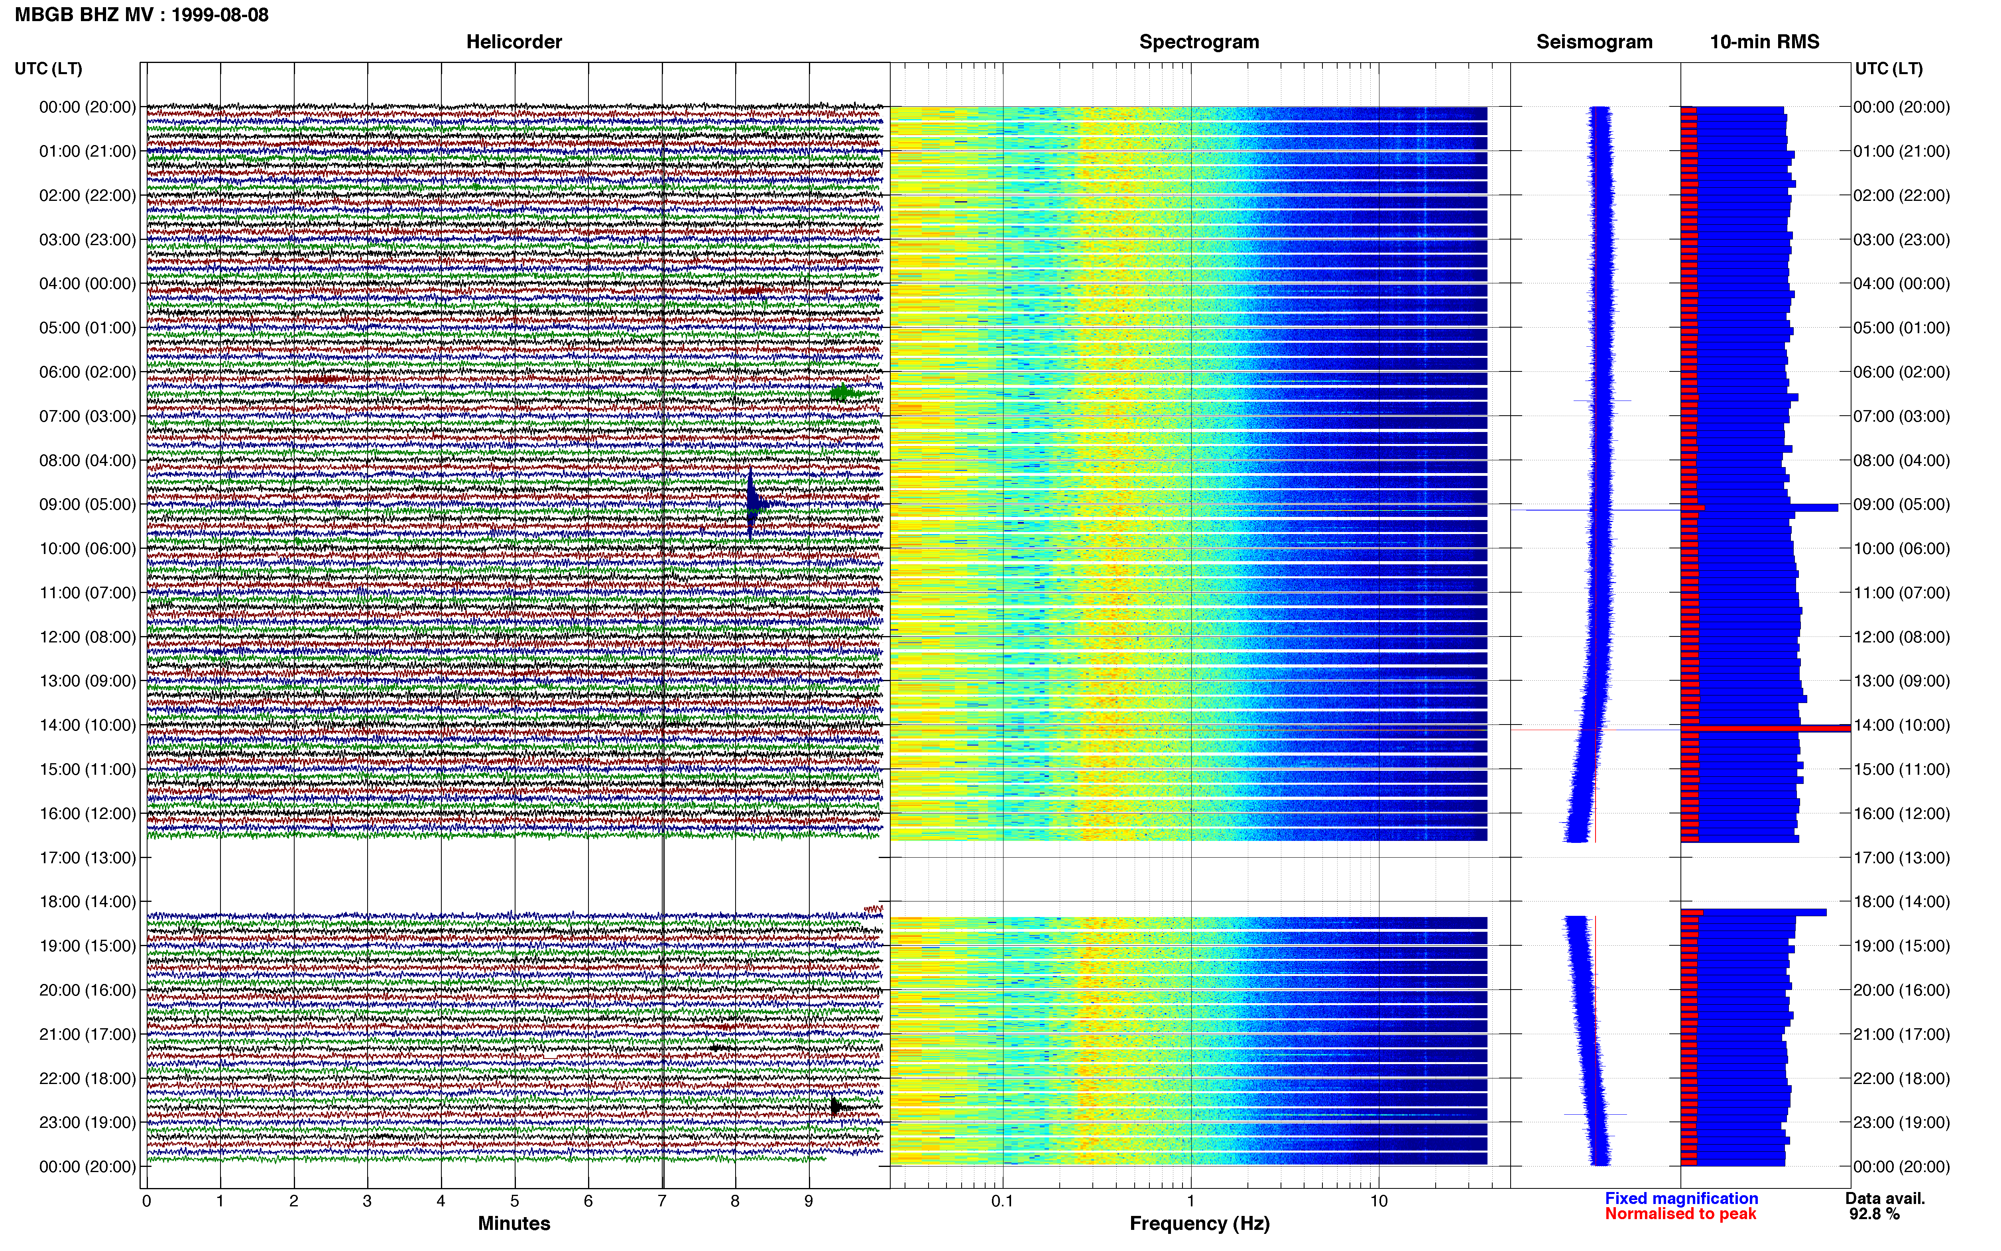Click the 'Minutes' x-axis label
Screen dimensions: 2001x1251
tap(514, 1224)
